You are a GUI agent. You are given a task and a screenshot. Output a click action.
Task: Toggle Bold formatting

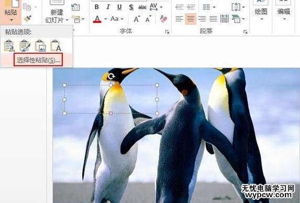tap(97, 7)
